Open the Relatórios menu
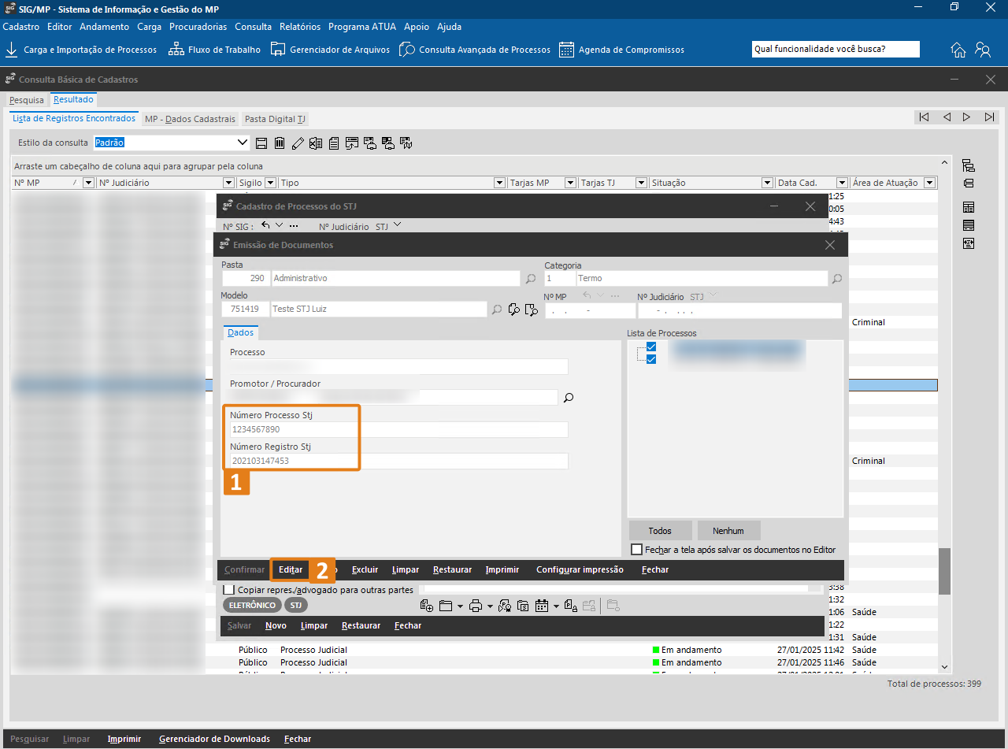Screen dimensions: 1008x749 click(300, 27)
